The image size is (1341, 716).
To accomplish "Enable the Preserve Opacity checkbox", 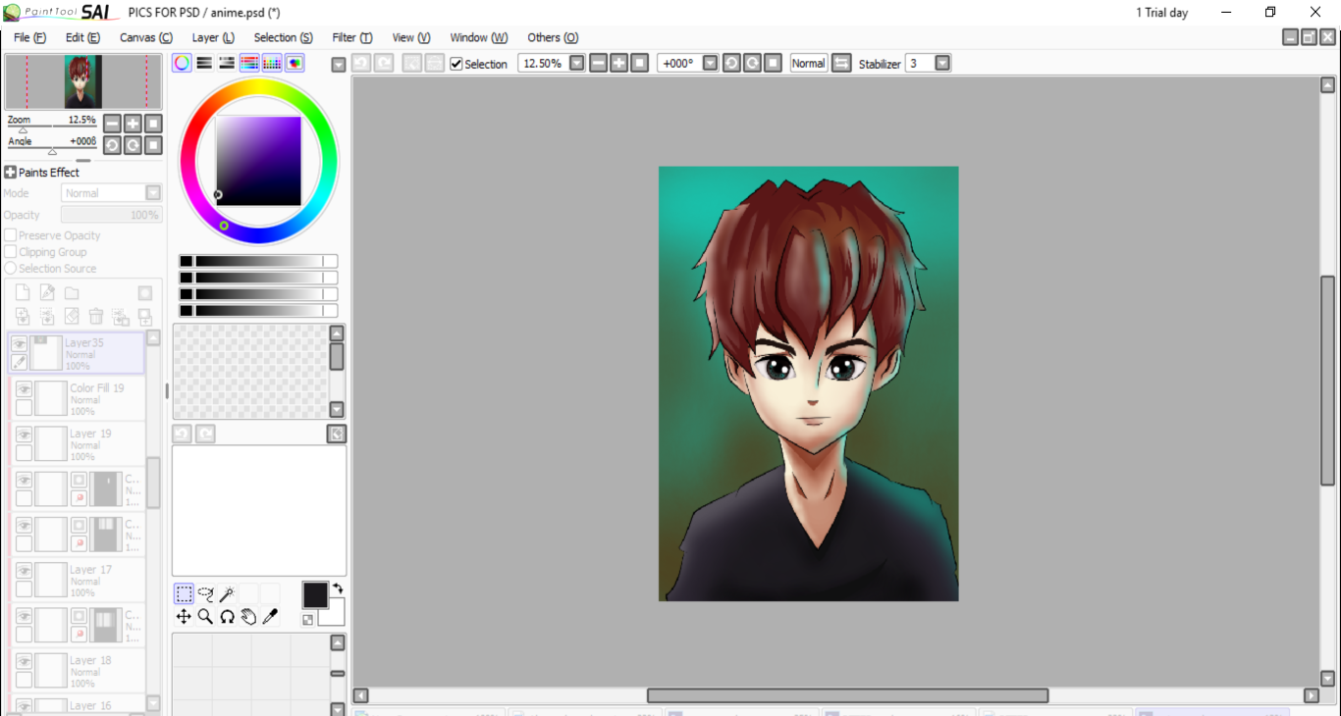I will [10, 235].
